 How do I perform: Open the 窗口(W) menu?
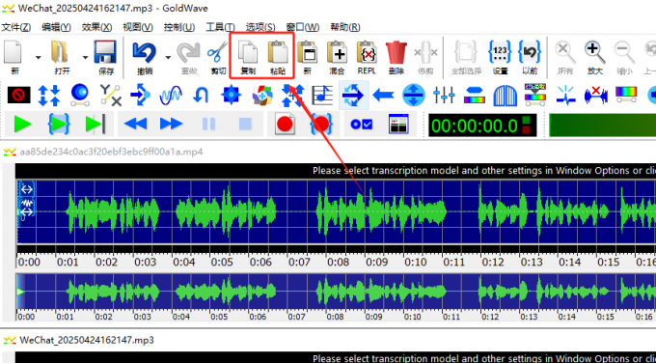(x=303, y=28)
